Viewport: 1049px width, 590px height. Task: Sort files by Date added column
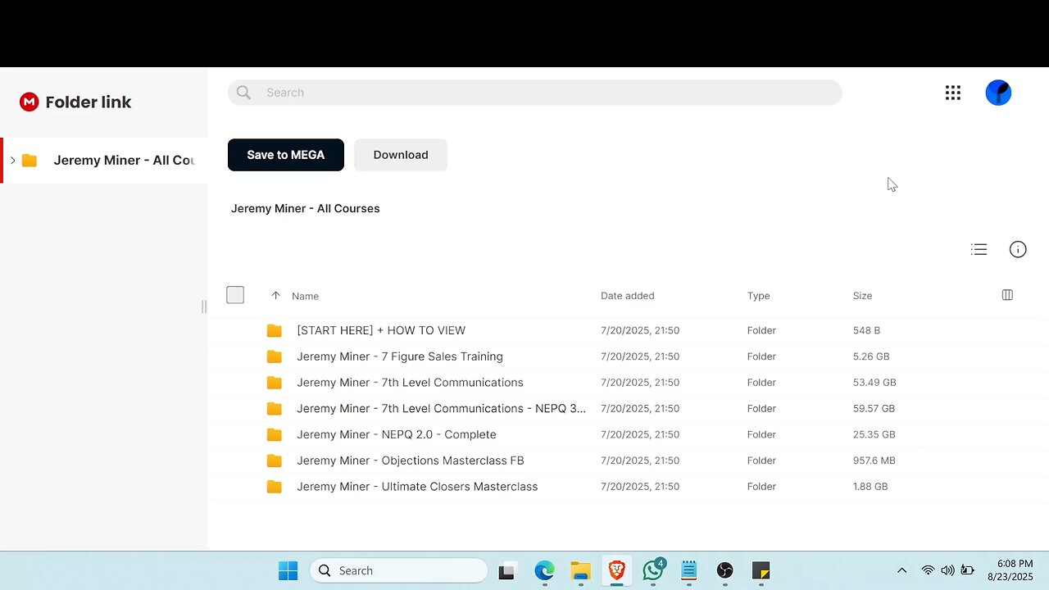pos(627,296)
